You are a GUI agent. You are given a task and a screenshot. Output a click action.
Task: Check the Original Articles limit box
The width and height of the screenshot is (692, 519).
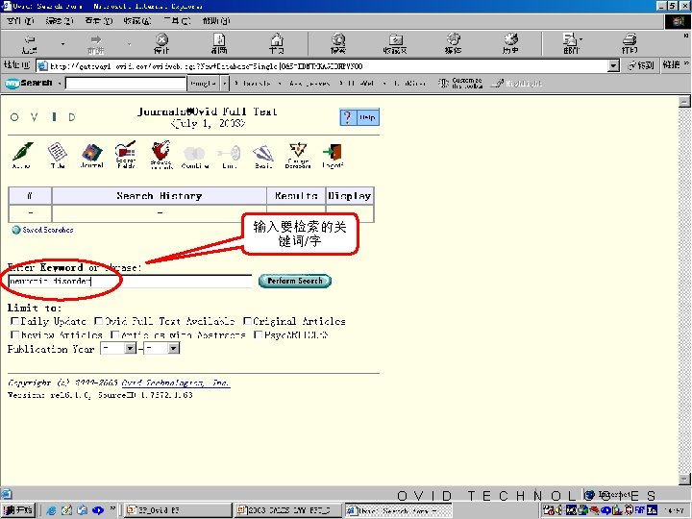click(248, 321)
